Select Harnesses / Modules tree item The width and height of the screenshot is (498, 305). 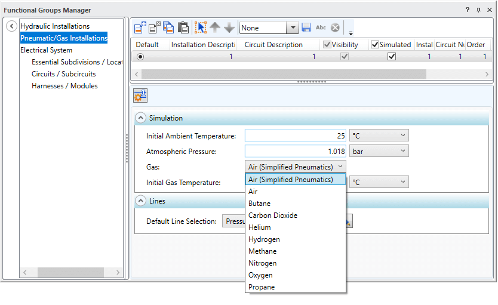tap(65, 86)
